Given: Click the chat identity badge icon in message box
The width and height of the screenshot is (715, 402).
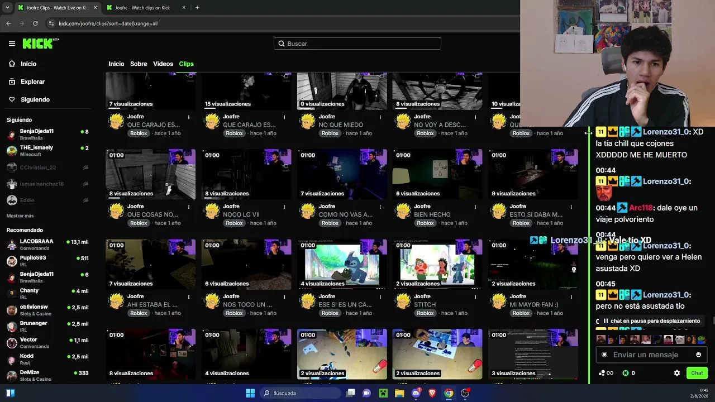Looking at the screenshot, I should pos(604,355).
